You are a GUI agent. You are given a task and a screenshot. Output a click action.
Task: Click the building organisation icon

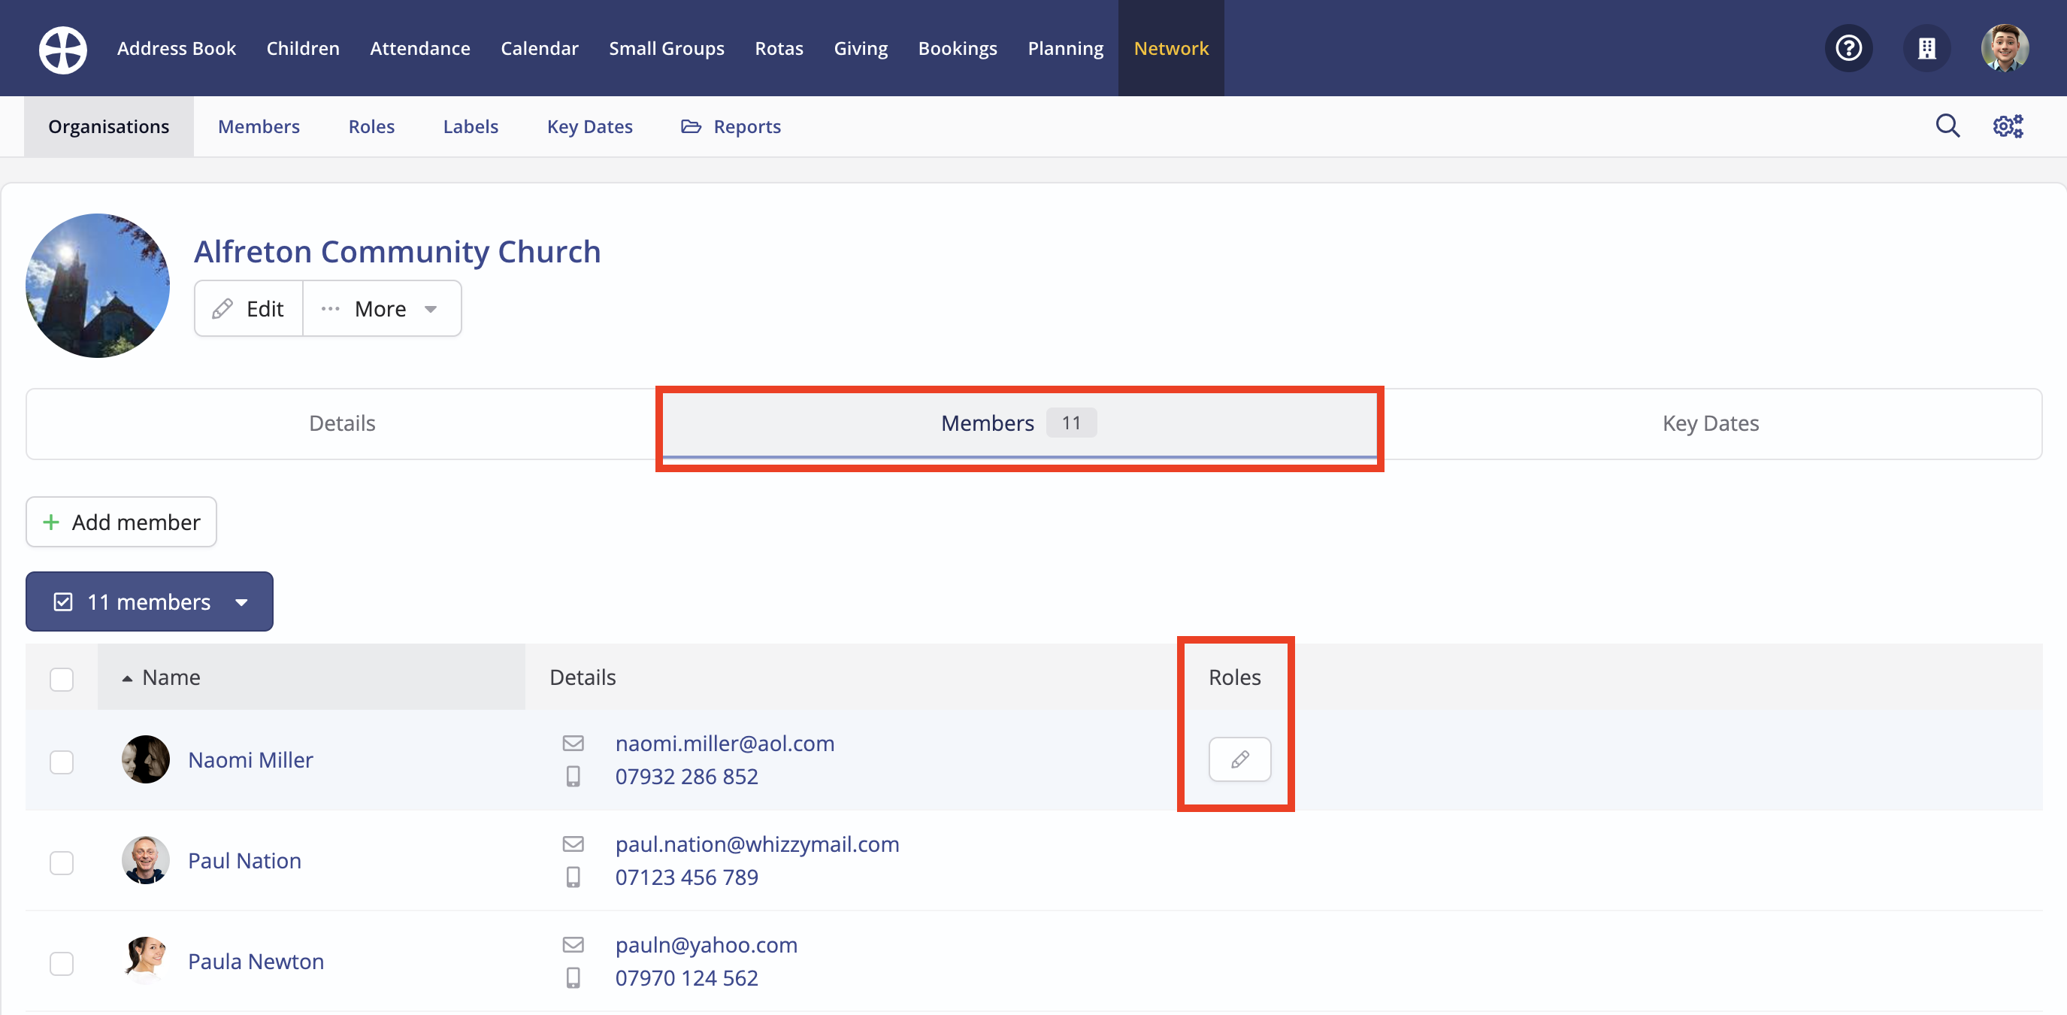point(1926,49)
